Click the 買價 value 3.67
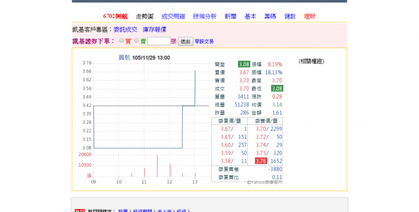 tap(244, 73)
